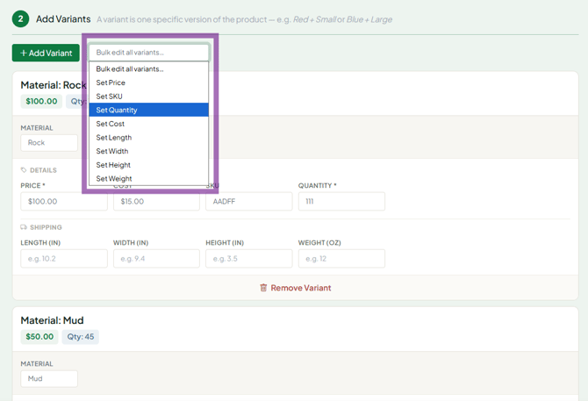Click the tag icon next to Details
The image size is (588, 401).
(x=24, y=170)
